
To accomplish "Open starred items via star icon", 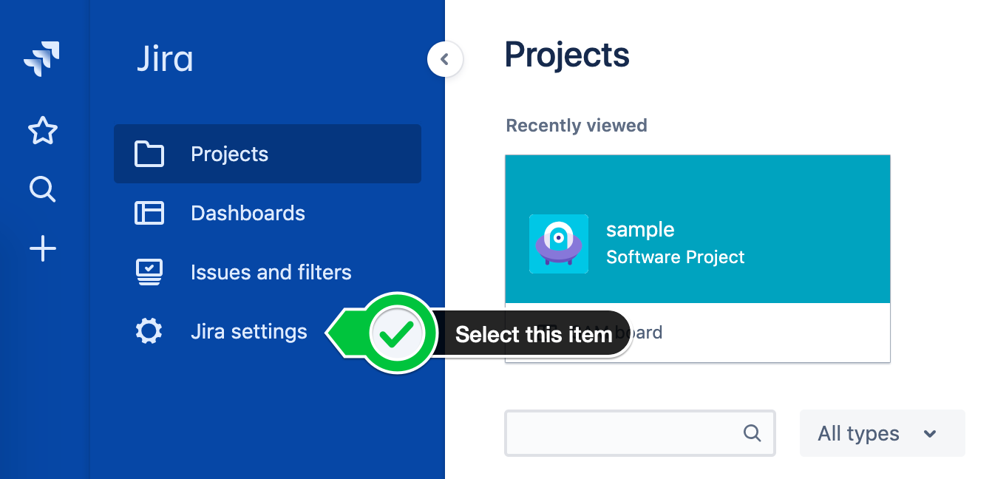I will 42,131.
